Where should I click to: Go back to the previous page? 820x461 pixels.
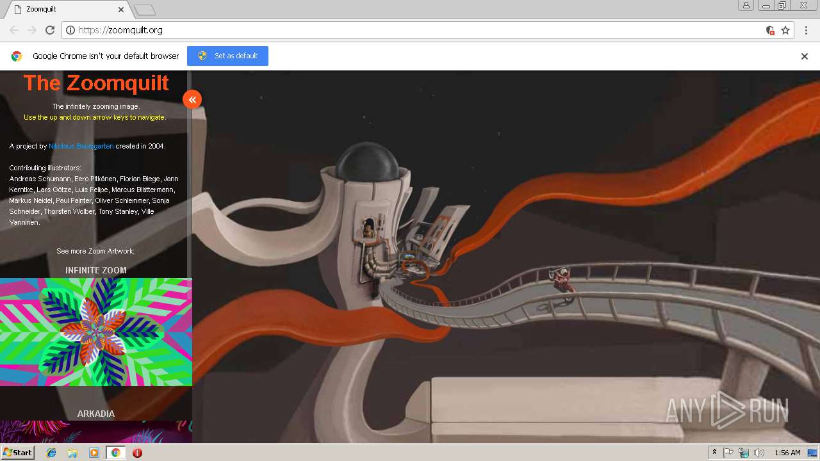(14, 30)
